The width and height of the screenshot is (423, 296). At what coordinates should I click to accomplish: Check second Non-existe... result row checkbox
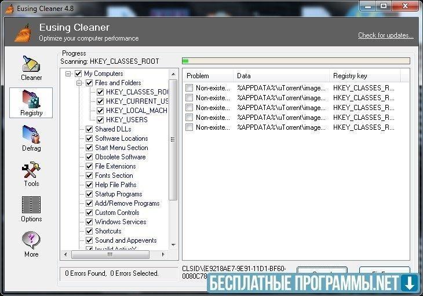pos(189,97)
